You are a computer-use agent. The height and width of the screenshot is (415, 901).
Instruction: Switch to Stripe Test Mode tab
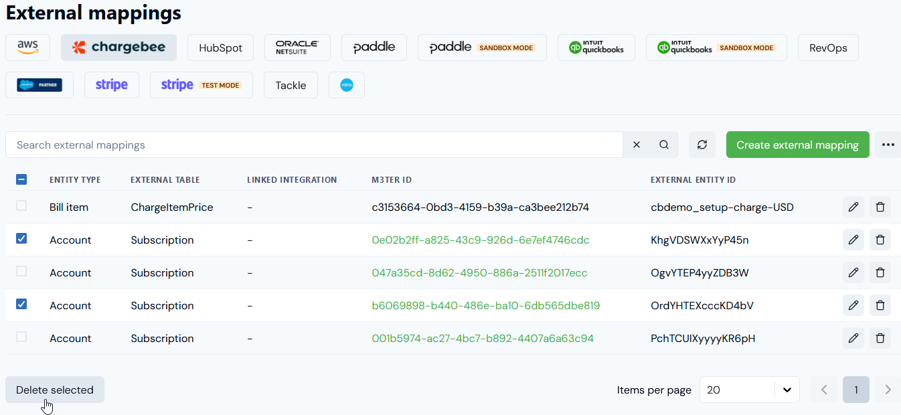click(201, 85)
